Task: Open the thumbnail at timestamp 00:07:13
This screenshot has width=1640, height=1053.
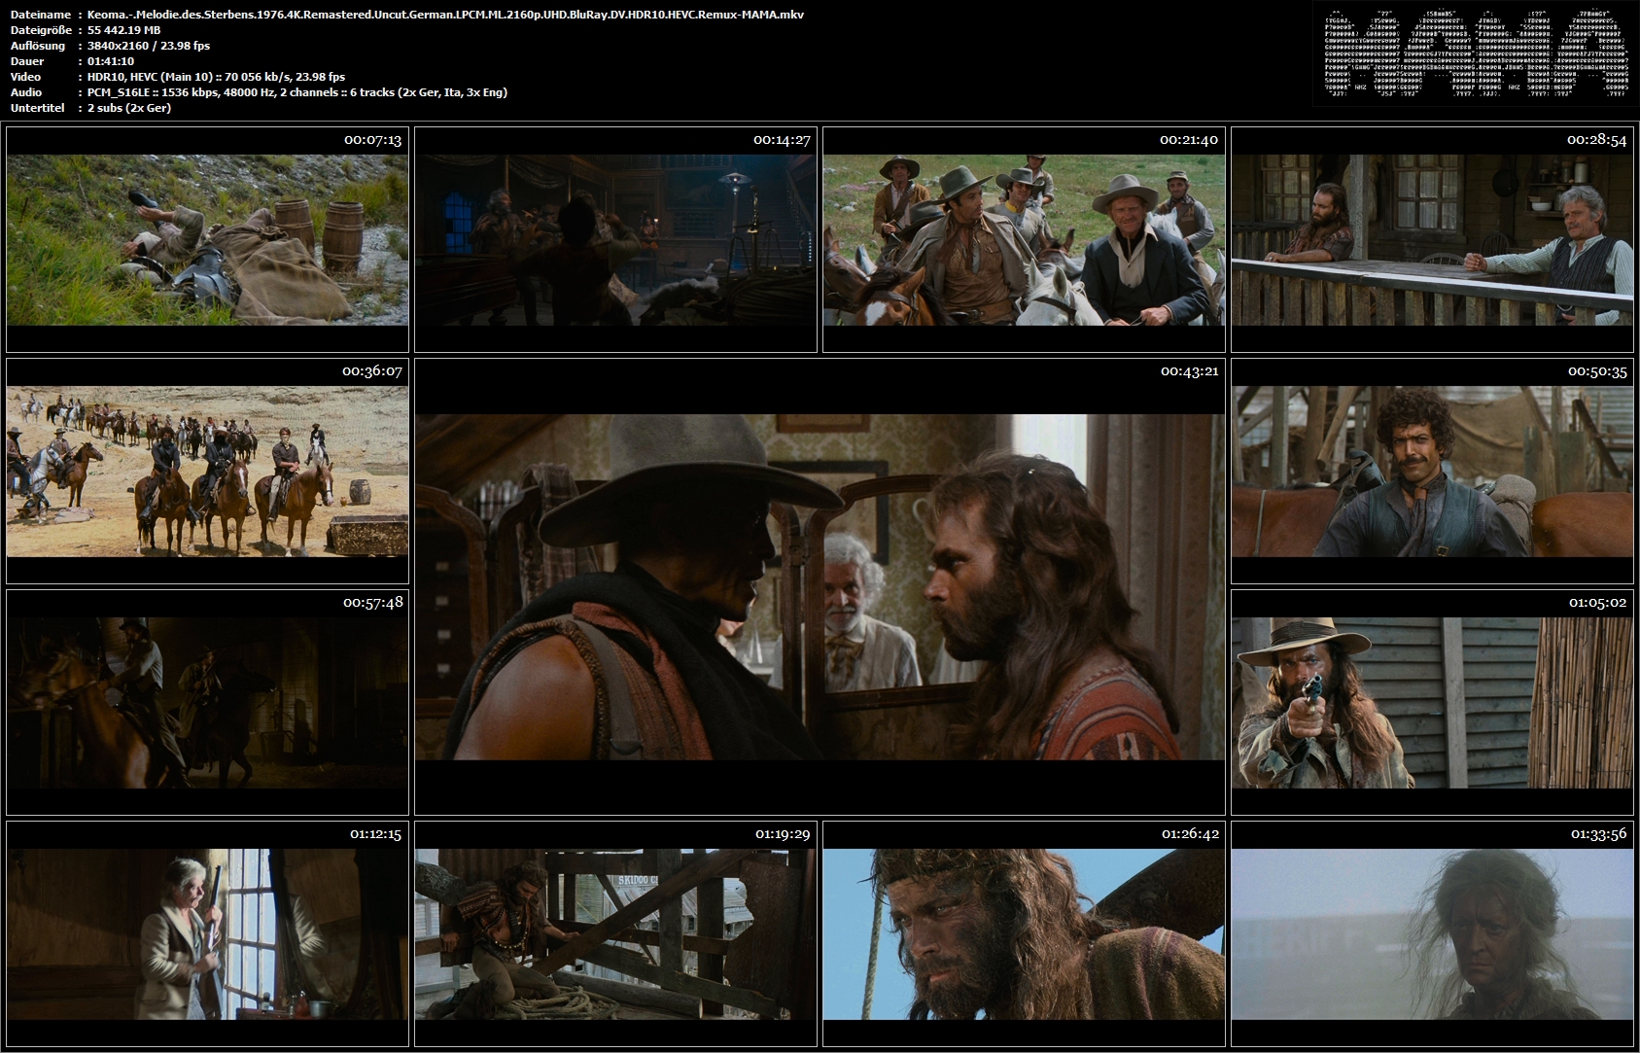Action: click(x=207, y=239)
